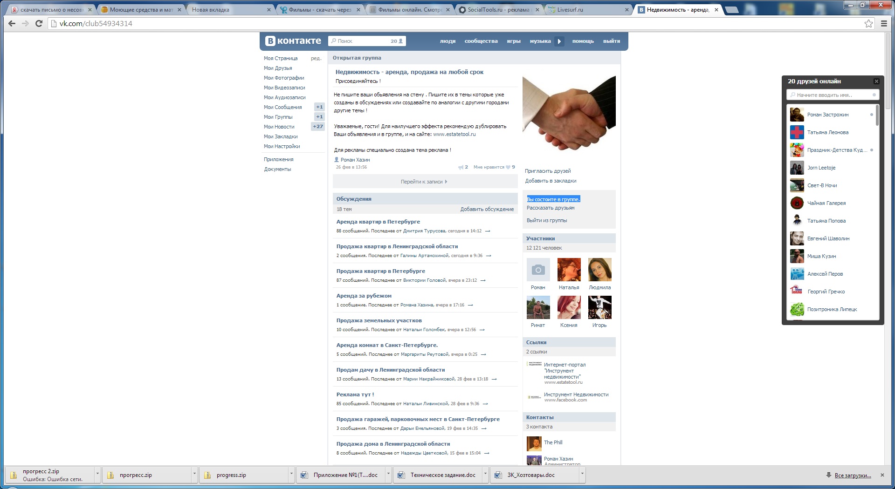Click помощь in the top menu
The image size is (895, 489).
click(583, 41)
